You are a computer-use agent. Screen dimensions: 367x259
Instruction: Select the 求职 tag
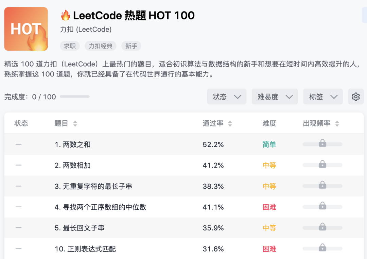[x=70, y=46]
